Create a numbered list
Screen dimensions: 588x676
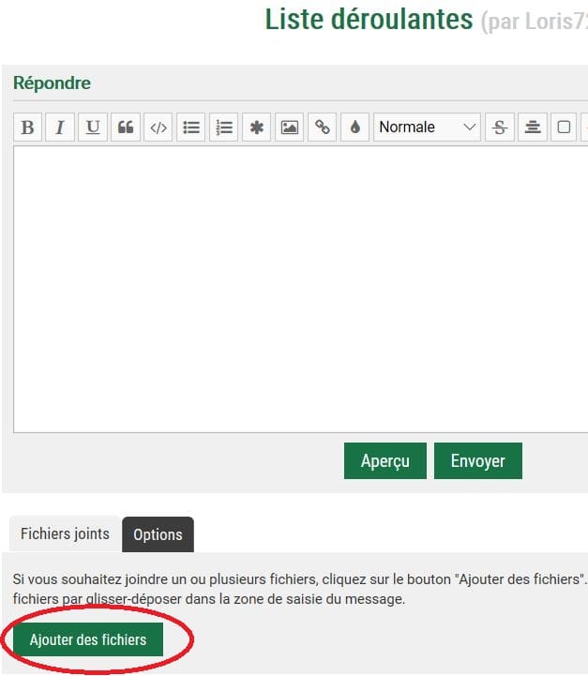pyautogui.click(x=224, y=128)
